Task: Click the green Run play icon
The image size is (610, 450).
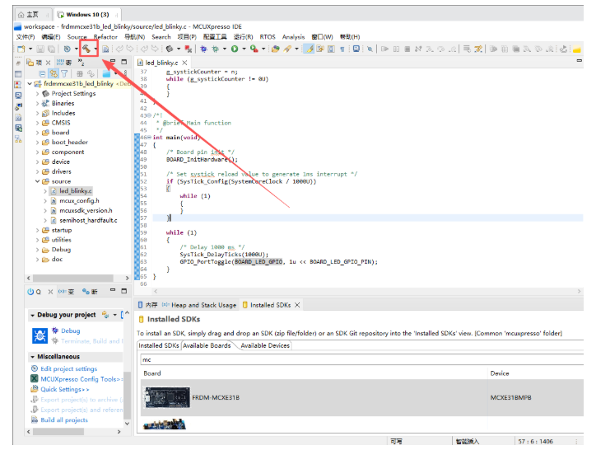Action: coord(234,49)
